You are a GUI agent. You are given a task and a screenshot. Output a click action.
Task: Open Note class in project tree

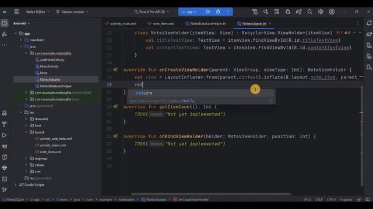(x=44, y=73)
